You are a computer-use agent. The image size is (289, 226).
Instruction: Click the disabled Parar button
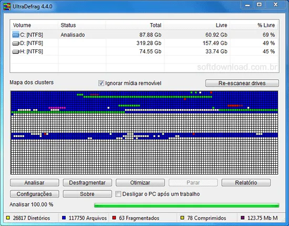pyautogui.click(x=193, y=182)
